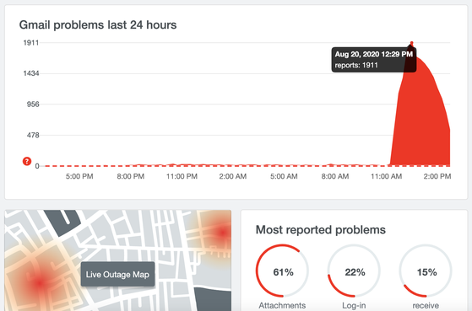The height and width of the screenshot is (311, 472).
Task: Click the red hotspot on the map's left side
Action: (39, 282)
